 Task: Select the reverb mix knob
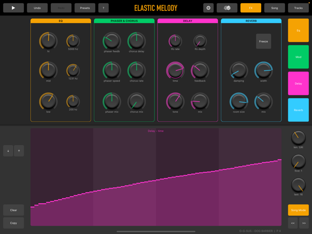(x=263, y=101)
